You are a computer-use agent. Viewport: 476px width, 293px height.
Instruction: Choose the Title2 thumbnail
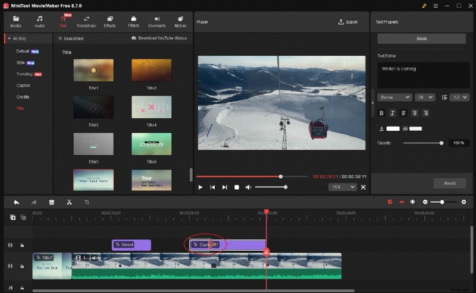[x=152, y=70]
